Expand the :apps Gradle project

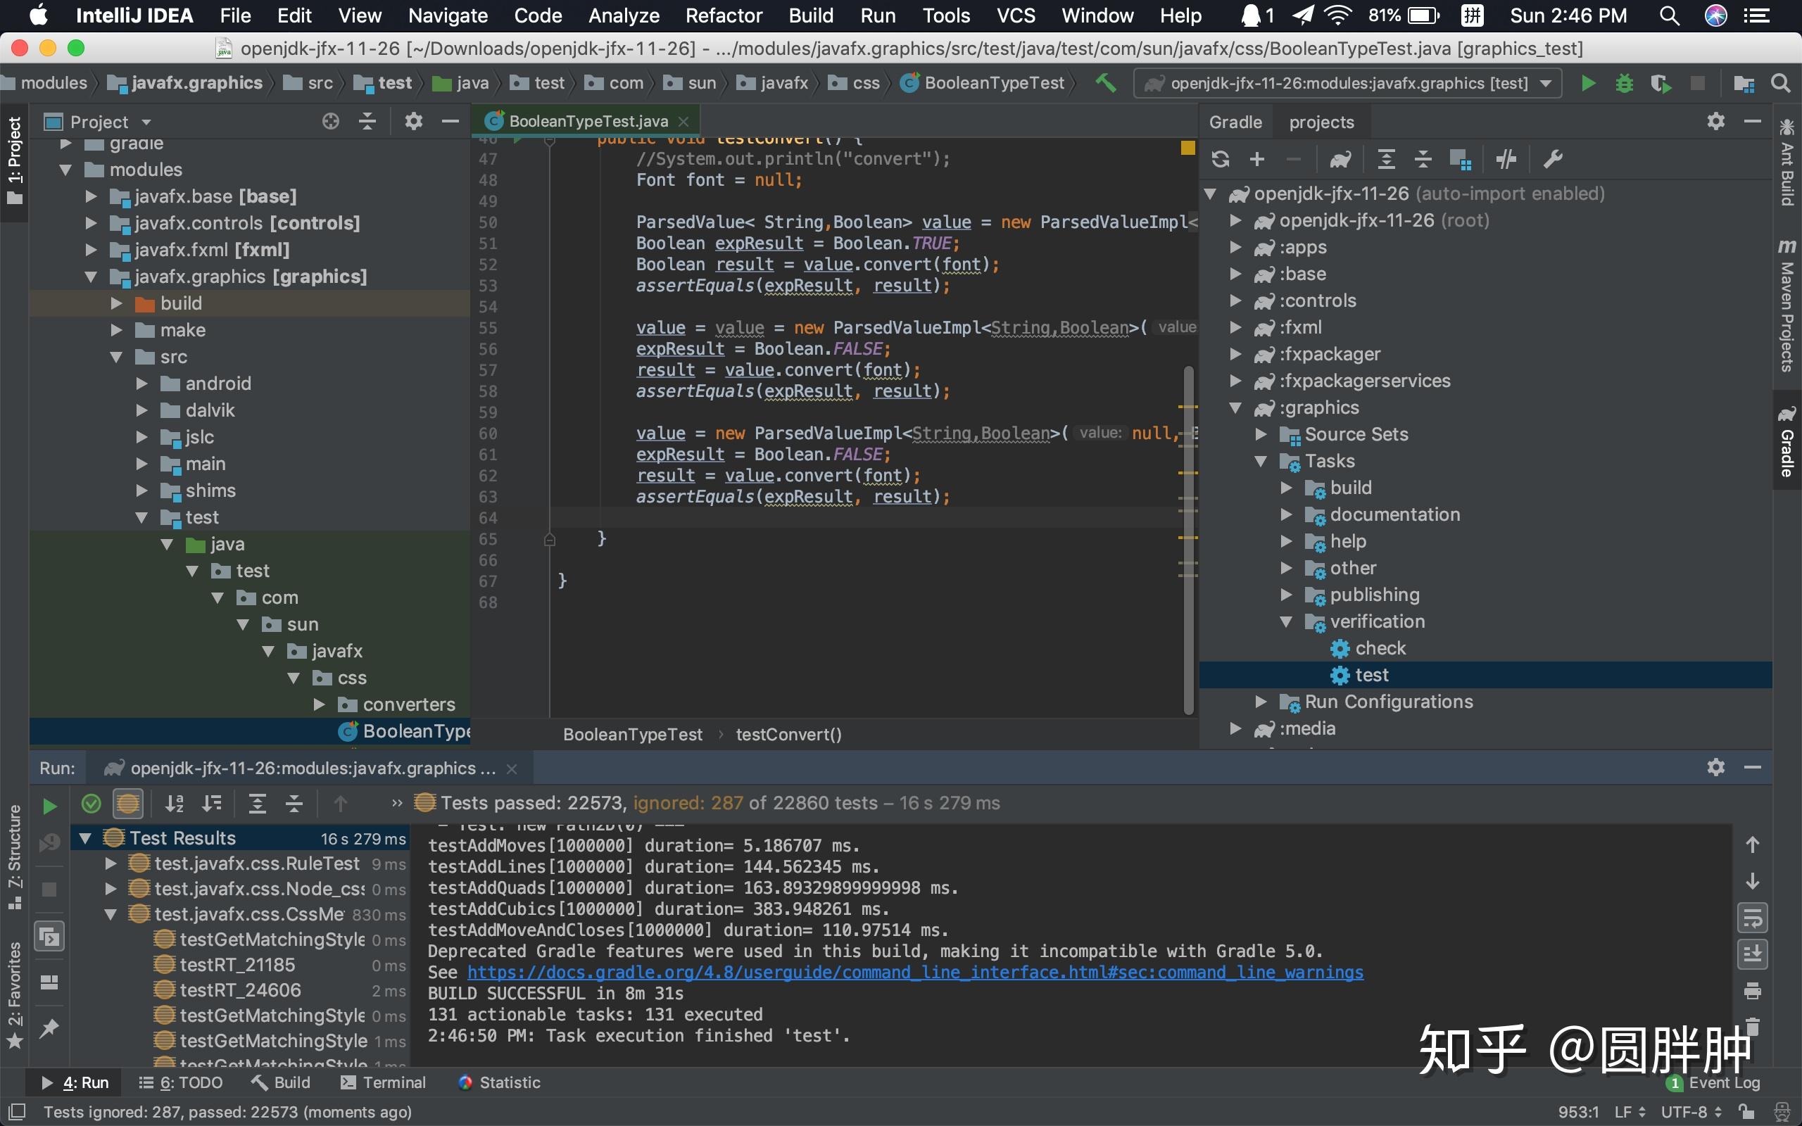click(x=1235, y=247)
